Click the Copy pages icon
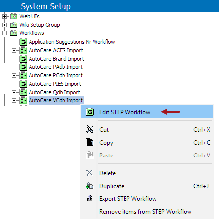Screen dimensions: 219x219 pos(90,142)
